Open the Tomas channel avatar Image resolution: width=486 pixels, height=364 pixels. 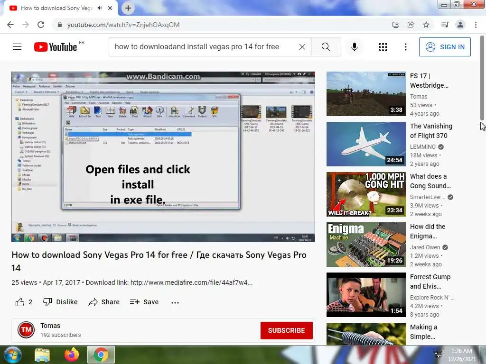click(x=26, y=330)
